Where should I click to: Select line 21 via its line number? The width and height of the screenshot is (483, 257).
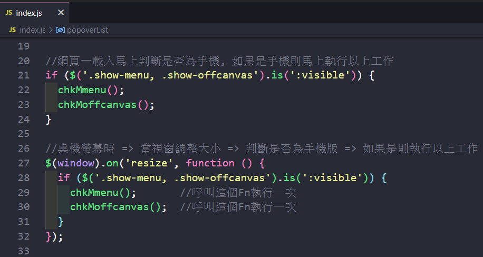point(24,75)
